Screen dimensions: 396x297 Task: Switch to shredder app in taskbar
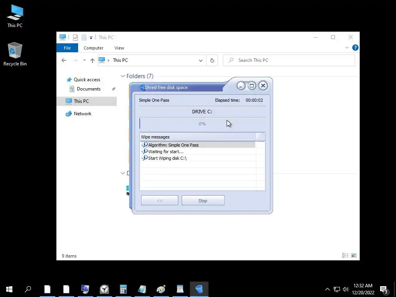click(x=199, y=289)
